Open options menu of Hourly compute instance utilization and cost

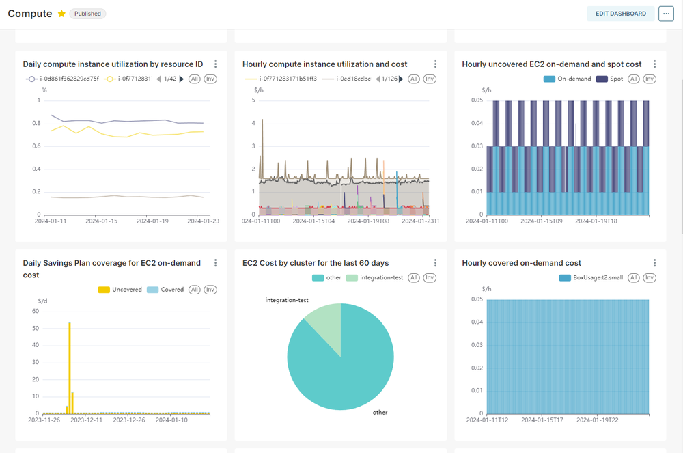pyautogui.click(x=435, y=64)
